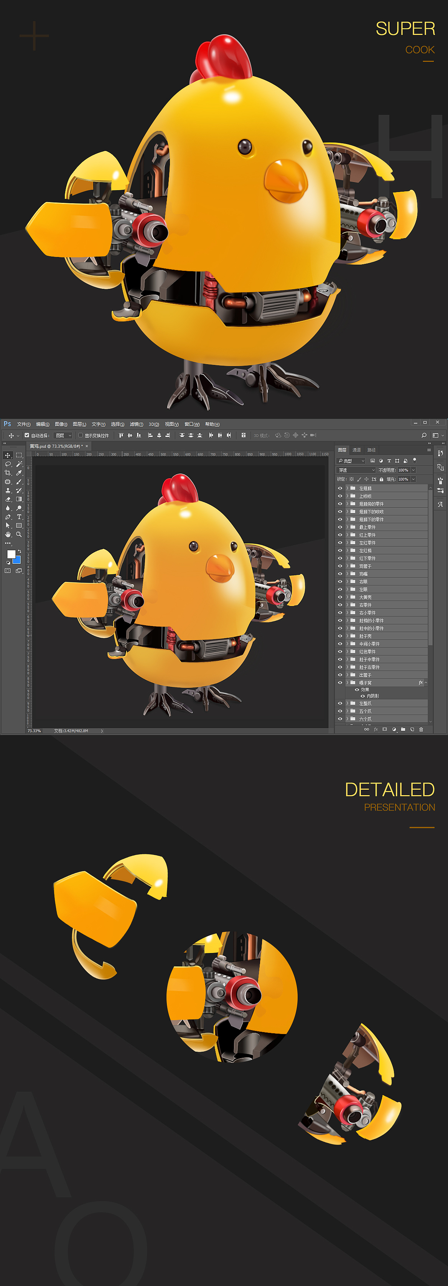The width and height of the screenshot is (448, 1286).
Task: Select the Zoom magnifier tool
Action: coord(19,534)
